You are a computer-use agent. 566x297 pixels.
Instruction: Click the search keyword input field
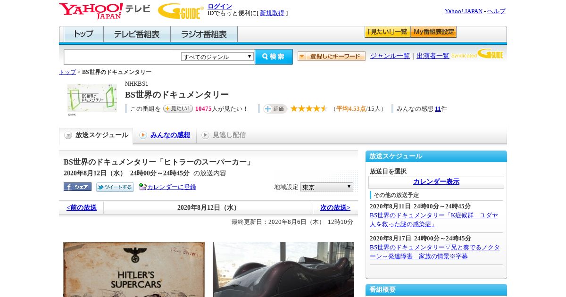pyautogui.click(x=122, y=57)
